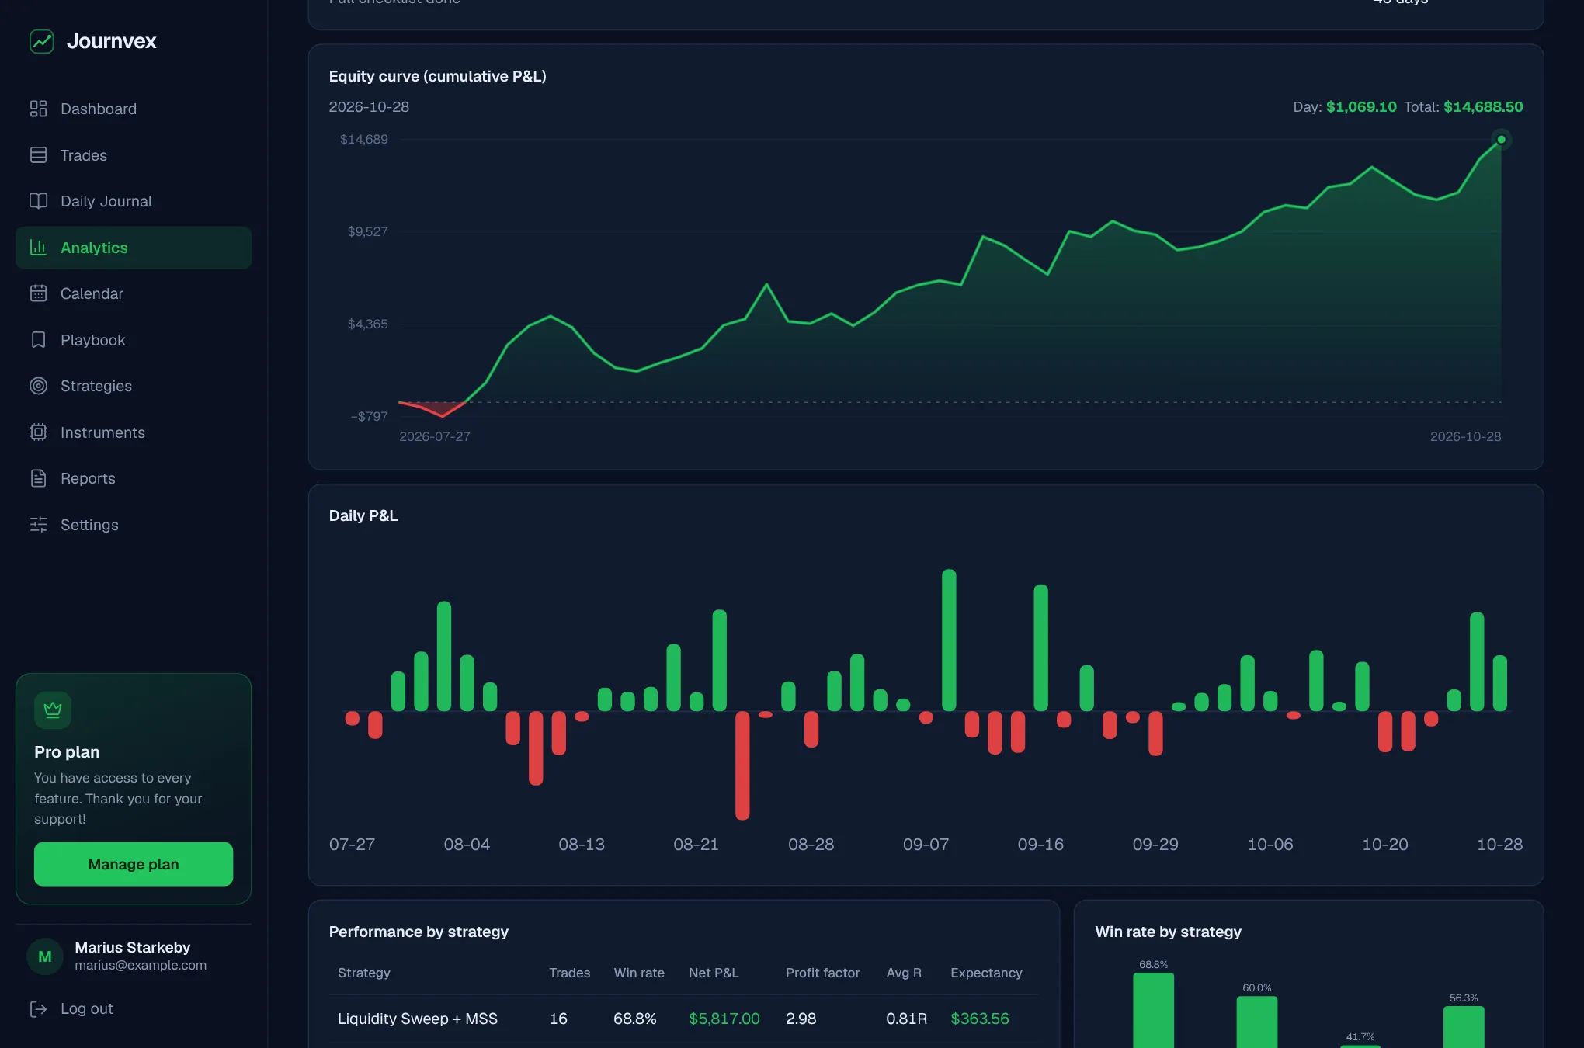Click the Reports document icon

tap(38, 478)
